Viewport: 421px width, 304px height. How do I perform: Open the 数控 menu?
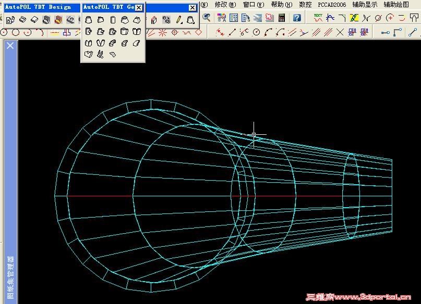pyautogui.click(x=305, y=5)
